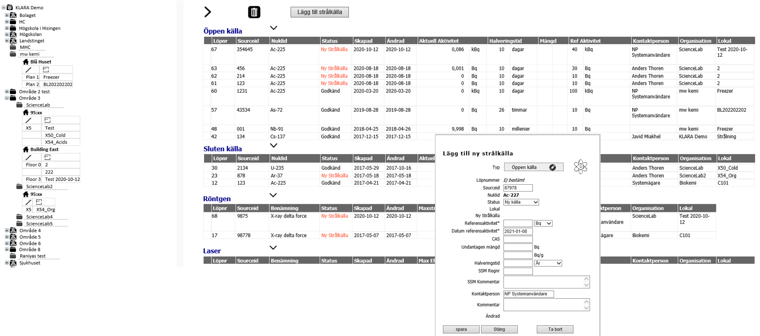Click the Datum referensaktivitet field 2021-01-08

[518, 231]
